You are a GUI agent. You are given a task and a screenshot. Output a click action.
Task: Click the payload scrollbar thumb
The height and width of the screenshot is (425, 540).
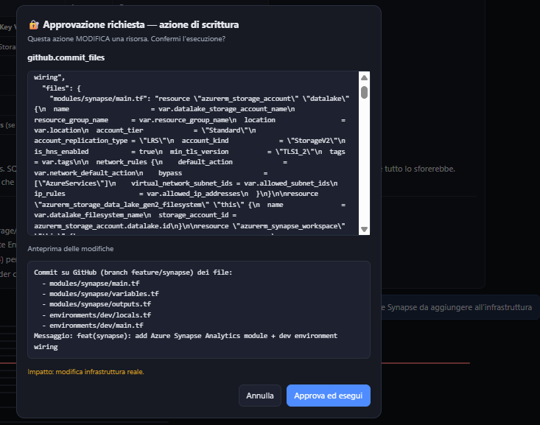[x=364, y=92]
